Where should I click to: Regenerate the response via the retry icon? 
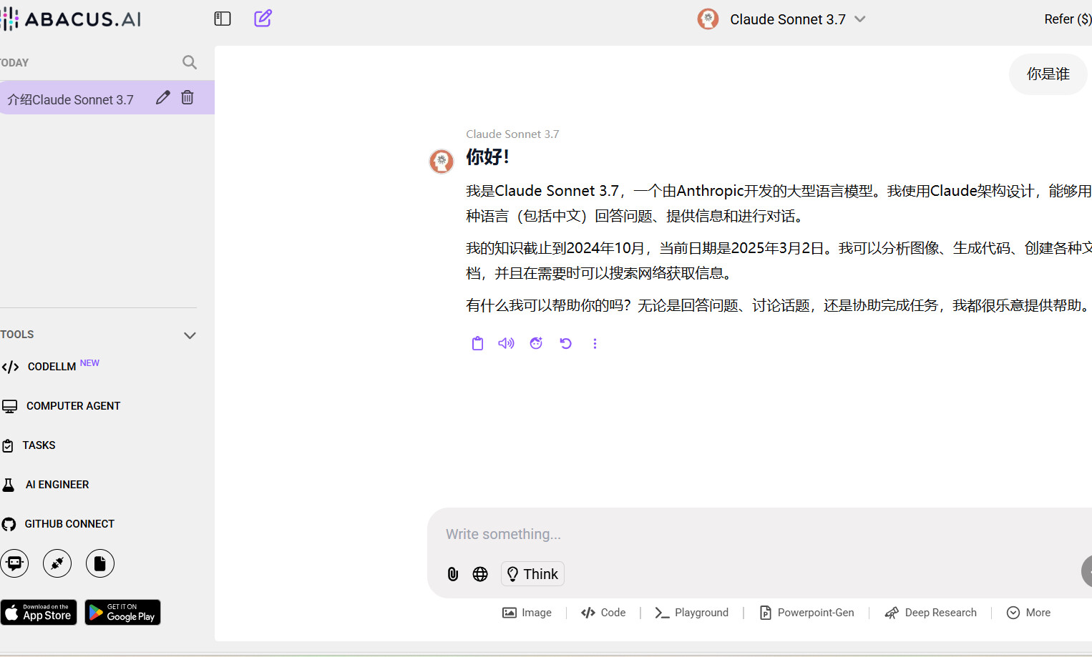pos(565,343)
